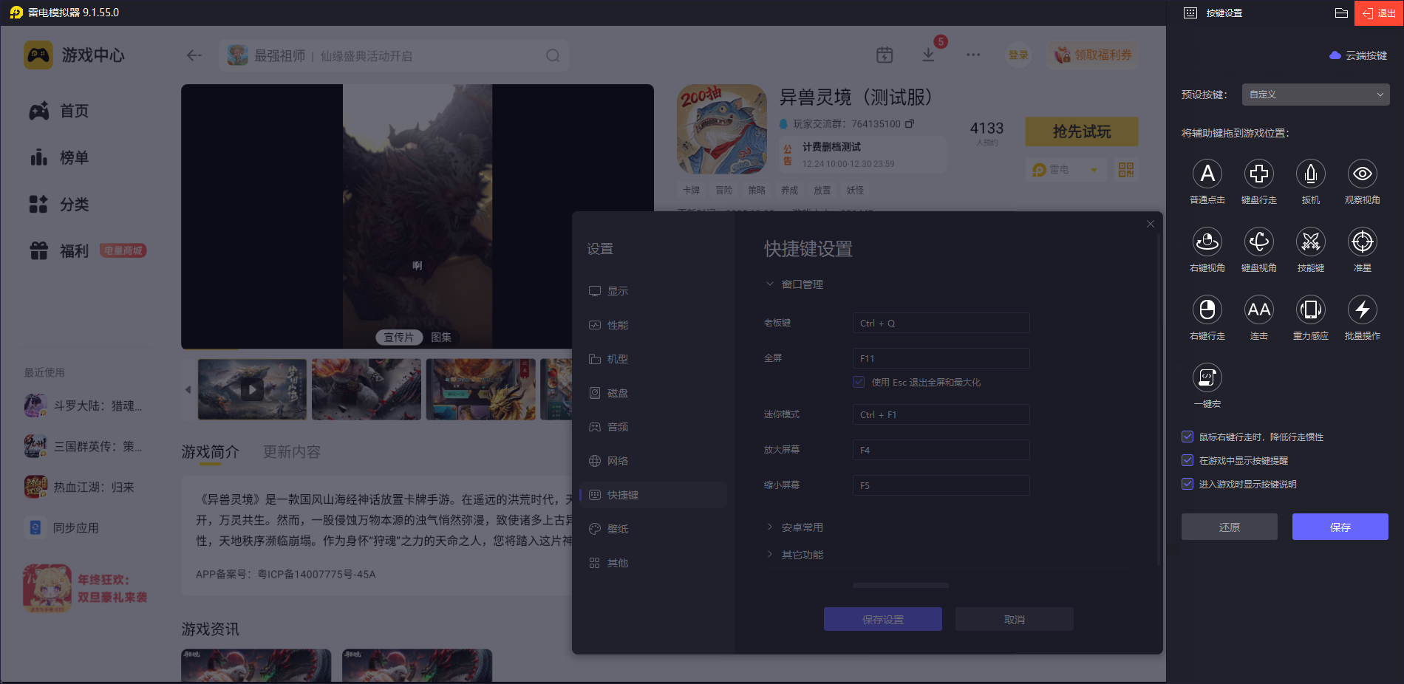Screen dimensions: 1404x684
Task: Click the 还原 restore button
Action: tap(1230, 527)
